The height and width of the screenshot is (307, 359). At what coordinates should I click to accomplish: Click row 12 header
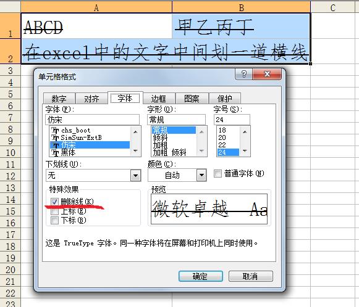click(x=11, y=176)
